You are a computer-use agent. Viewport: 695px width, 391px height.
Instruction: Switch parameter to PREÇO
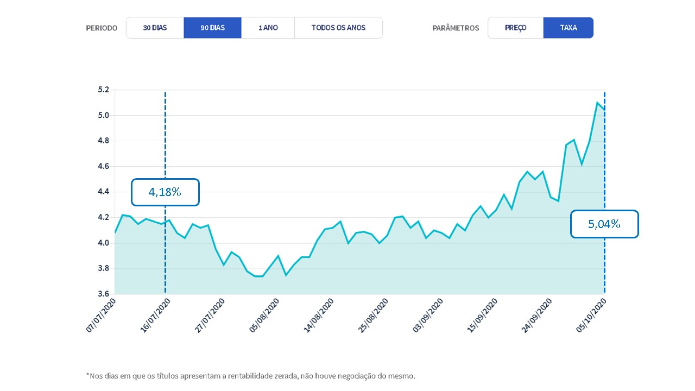coord(516,28)
